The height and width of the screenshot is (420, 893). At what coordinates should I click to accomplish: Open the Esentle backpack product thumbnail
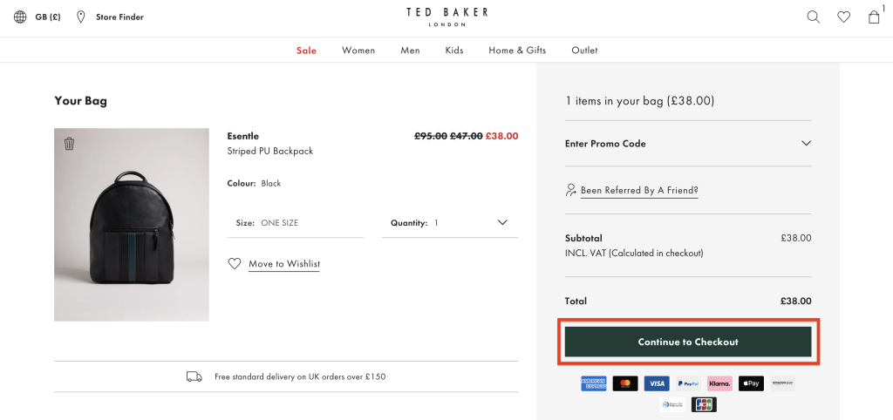point(132,224)
